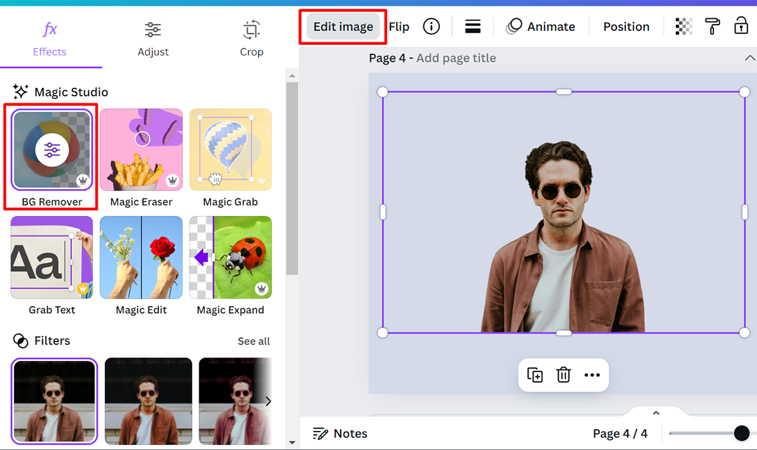This screenshot has width=757, height=450.
Task: Click the Flip button
Action: [399, 26]
